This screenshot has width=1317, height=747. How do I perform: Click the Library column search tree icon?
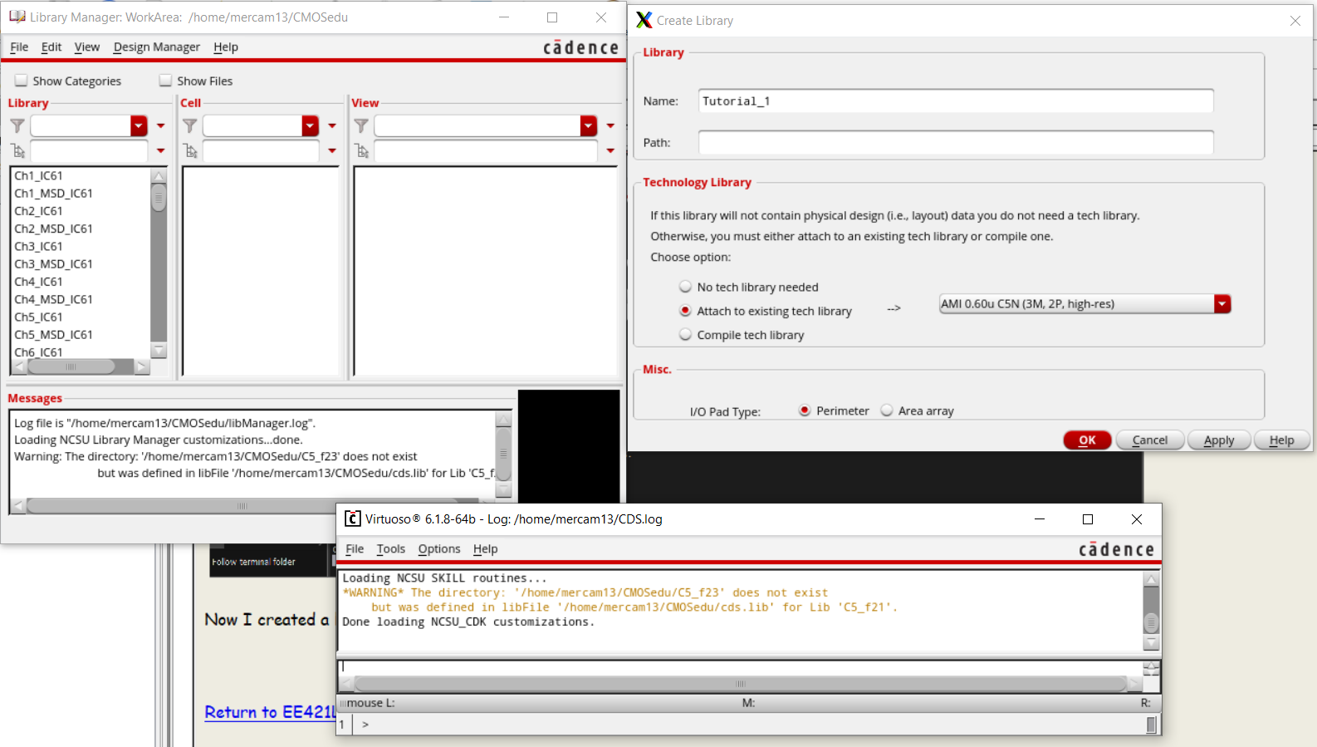pyautogui.click(x=18, y=151)
